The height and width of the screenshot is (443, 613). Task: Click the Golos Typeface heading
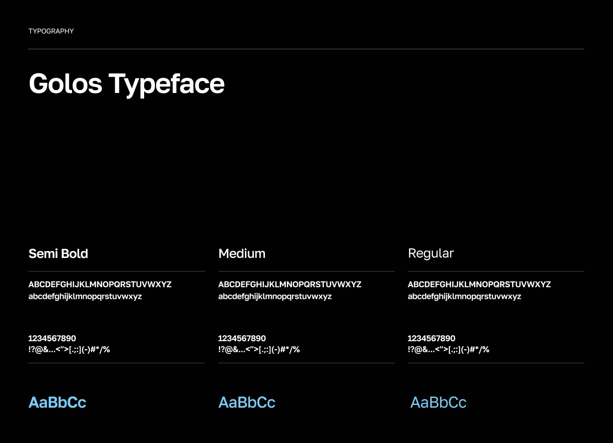(x=126, y=84)
